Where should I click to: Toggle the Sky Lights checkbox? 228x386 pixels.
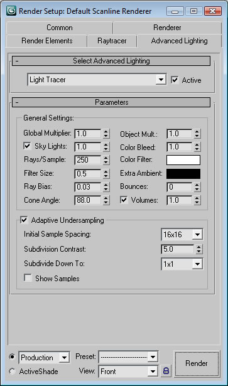(27, 146)
